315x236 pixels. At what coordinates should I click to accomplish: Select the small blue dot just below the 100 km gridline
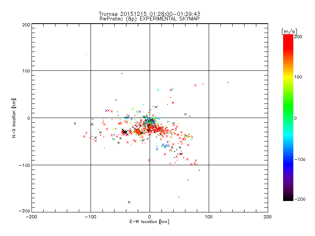tap(122, 74)
